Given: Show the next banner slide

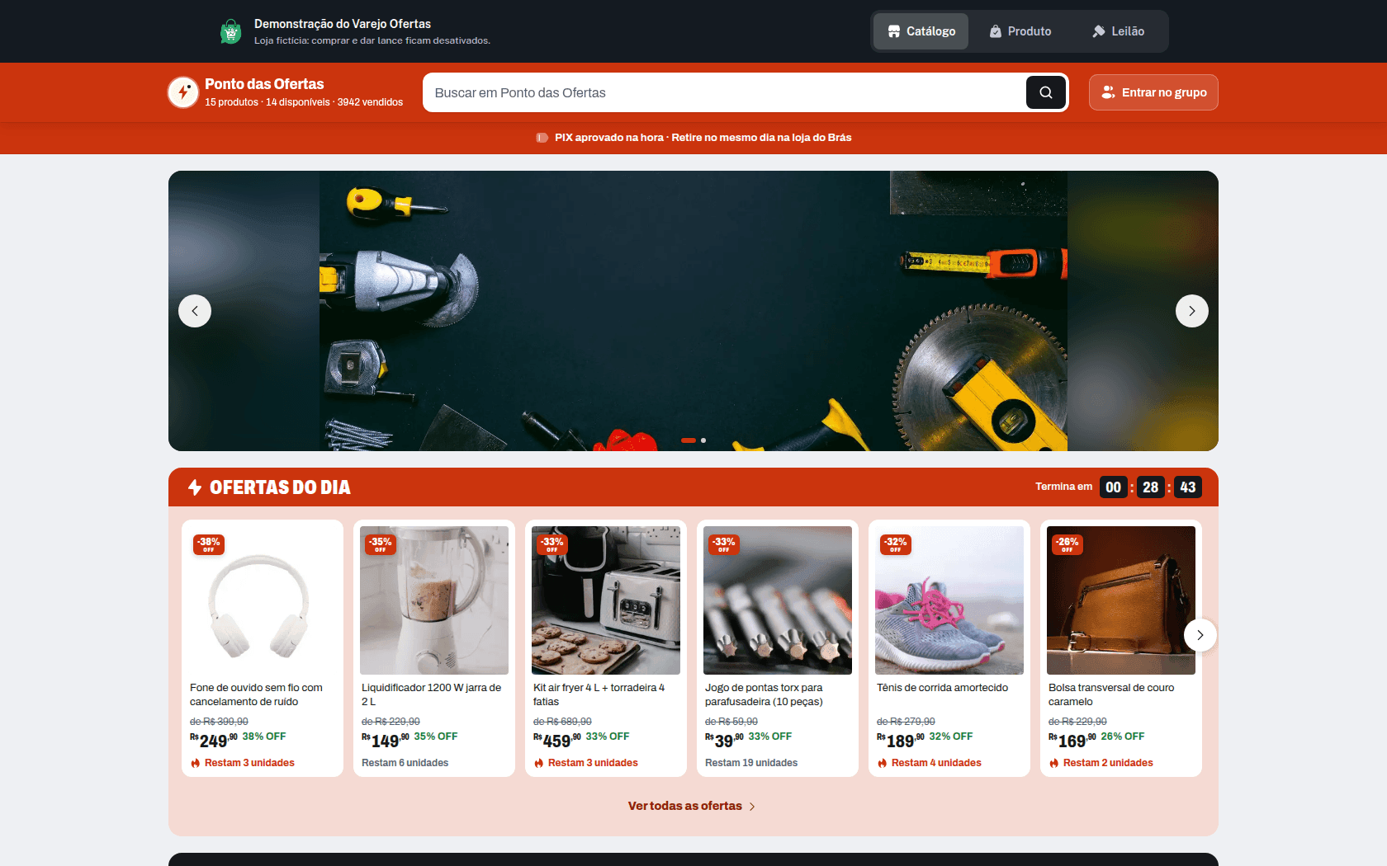Looking at the screenshot, I should click(1191, 311).
